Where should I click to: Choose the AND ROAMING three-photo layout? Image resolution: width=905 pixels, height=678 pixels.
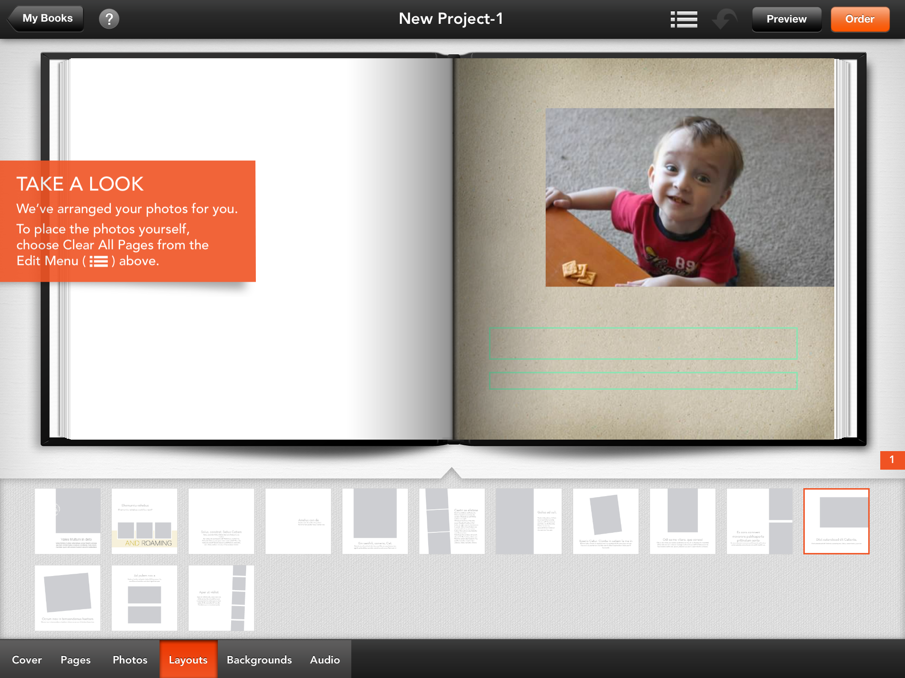[x=144, y=521]
